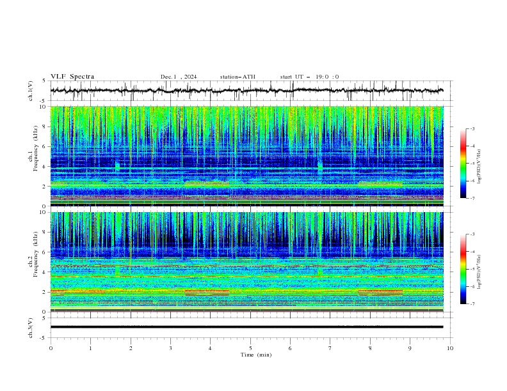The height and width of the screenshot is (391, 507).
Task: Click the ch.2 color bar legend
Action: click(463, 269)
